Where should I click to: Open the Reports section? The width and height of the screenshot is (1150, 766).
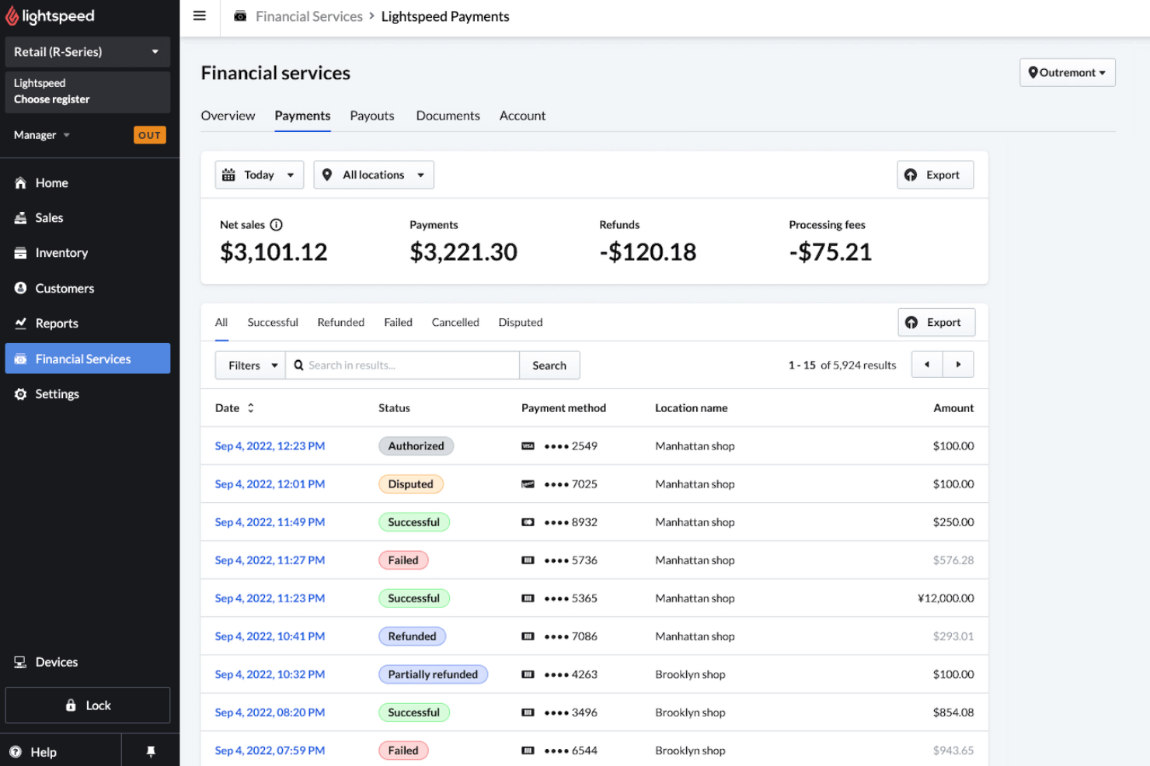[x=56, y=323]
